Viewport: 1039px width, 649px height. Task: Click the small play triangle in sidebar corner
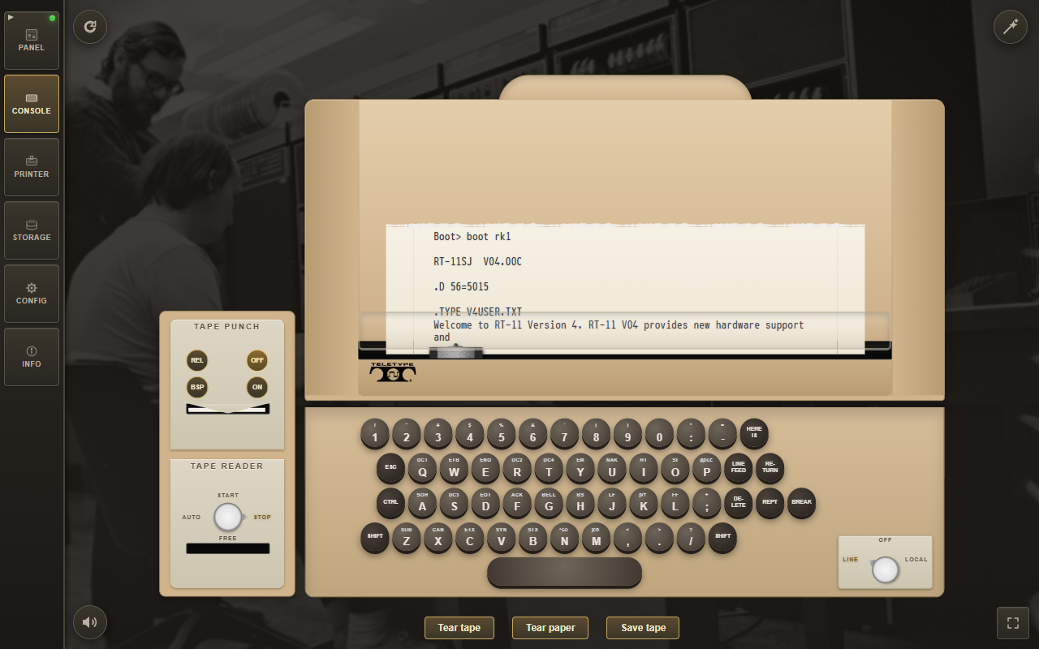[11, 17]
